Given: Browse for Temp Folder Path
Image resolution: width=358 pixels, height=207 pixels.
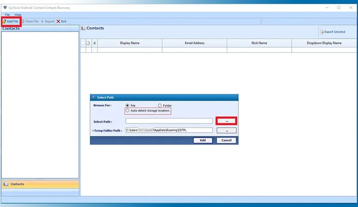Looking at the screenshot, I should point(227,130).
